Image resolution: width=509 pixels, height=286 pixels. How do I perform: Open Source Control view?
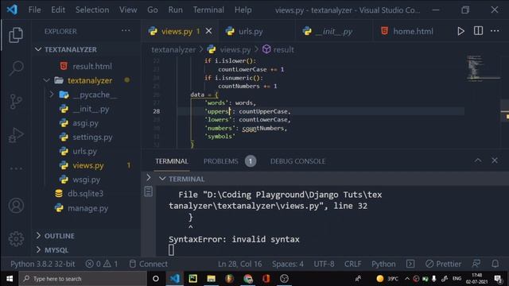point(16,102)
